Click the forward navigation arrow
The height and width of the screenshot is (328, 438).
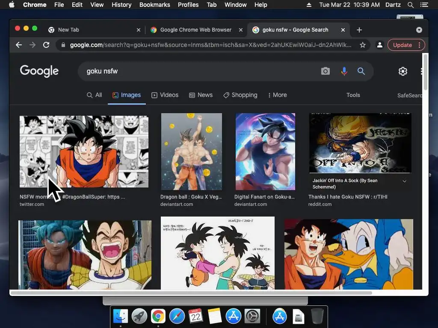tap(33, 45)
